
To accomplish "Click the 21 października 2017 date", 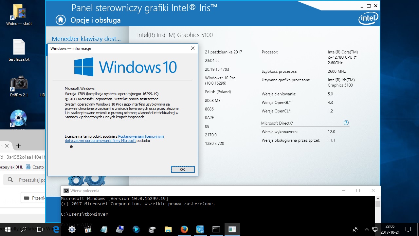I will (x=224, y=52).
